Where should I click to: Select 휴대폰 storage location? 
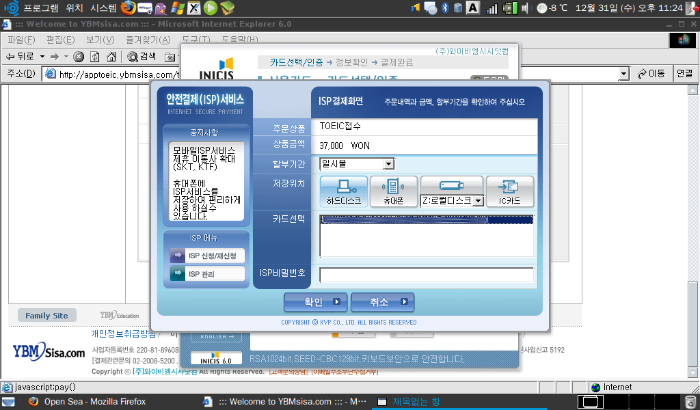click(x=393, y=191)
